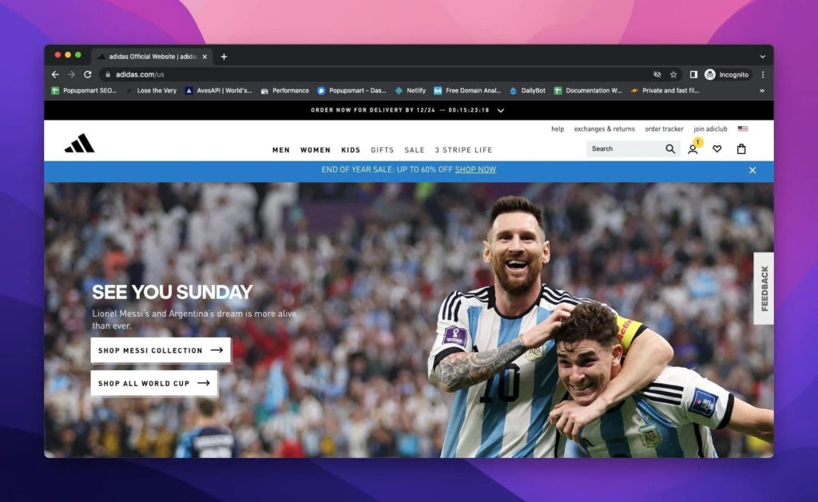Click the SEE YOU SUNDAY headline
818x502 pixels.
tap(173, 292)
